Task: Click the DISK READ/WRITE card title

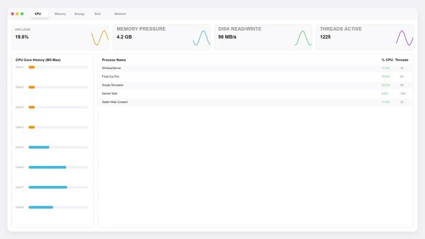Action: [239, 29]
